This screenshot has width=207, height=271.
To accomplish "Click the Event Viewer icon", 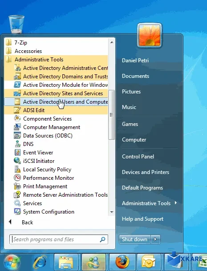I will 17,153.
